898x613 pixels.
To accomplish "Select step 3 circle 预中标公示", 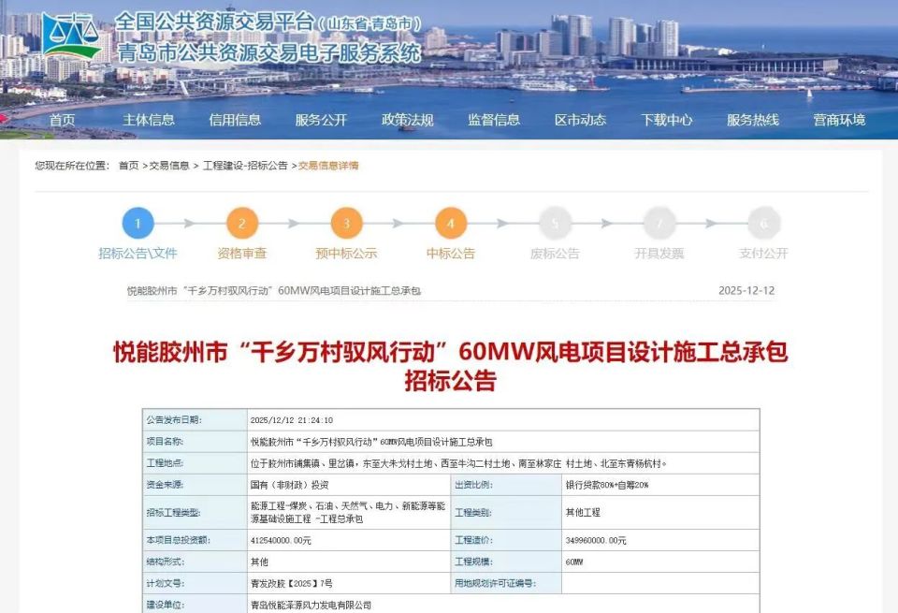I will tap(346, 223).
